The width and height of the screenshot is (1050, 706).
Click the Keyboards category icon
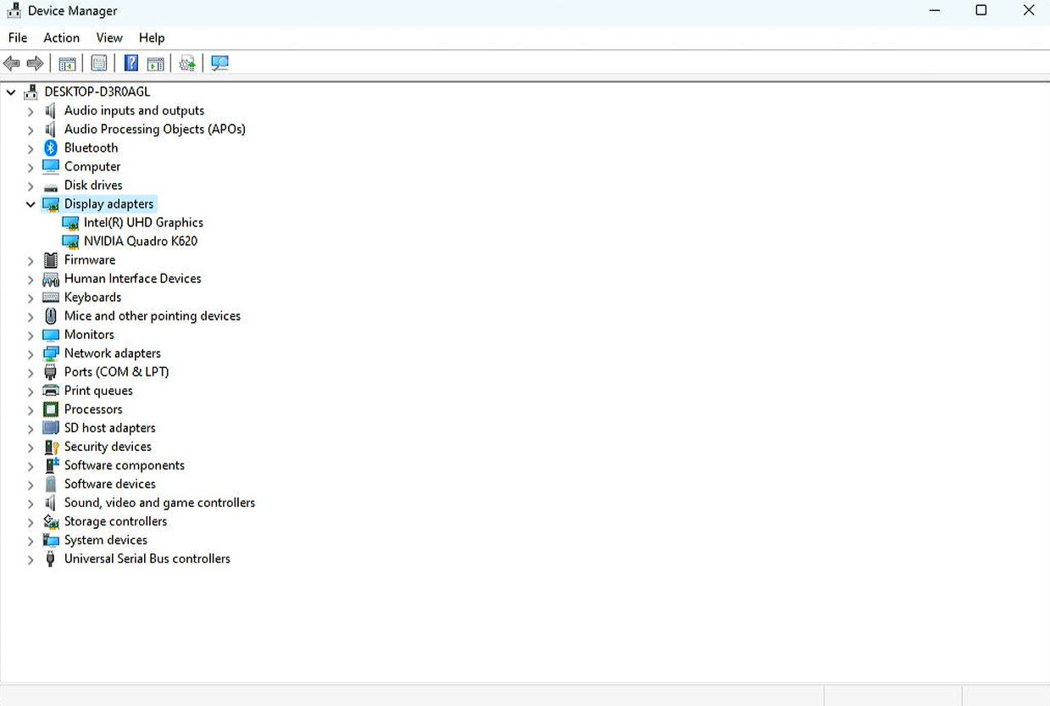pos(51,297)
